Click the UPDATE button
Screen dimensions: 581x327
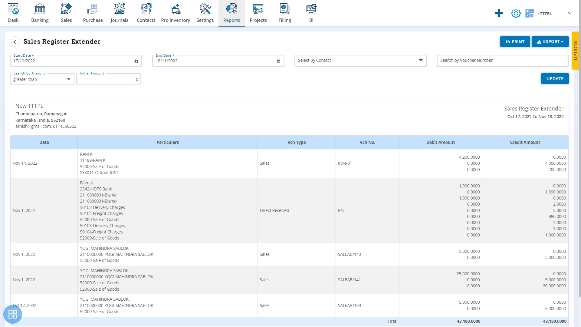coord(554,78)
